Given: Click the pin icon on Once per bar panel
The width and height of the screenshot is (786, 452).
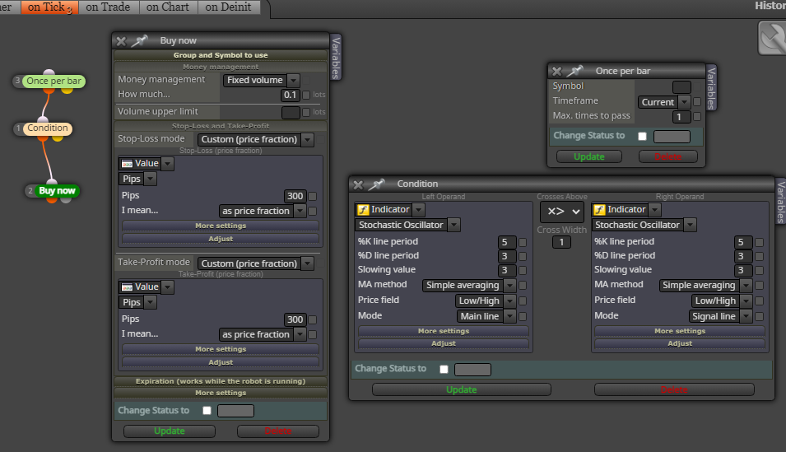Looking at the screenshot, I should pyautogui.click(x=574, y=71).
